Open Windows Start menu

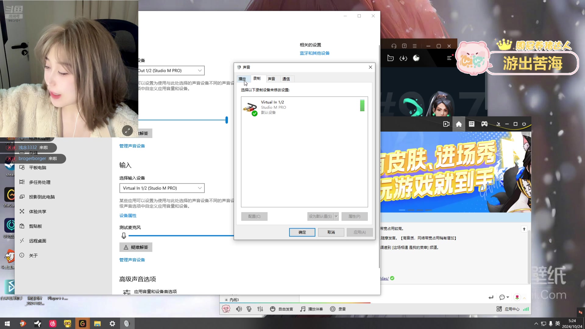click(7, 324)
